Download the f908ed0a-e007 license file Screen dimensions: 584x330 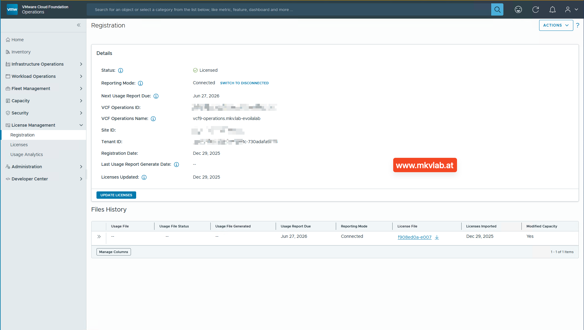click(437, 237)
